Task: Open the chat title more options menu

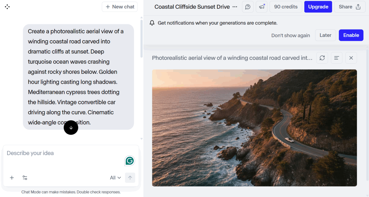Action: (x=234, y=7)
